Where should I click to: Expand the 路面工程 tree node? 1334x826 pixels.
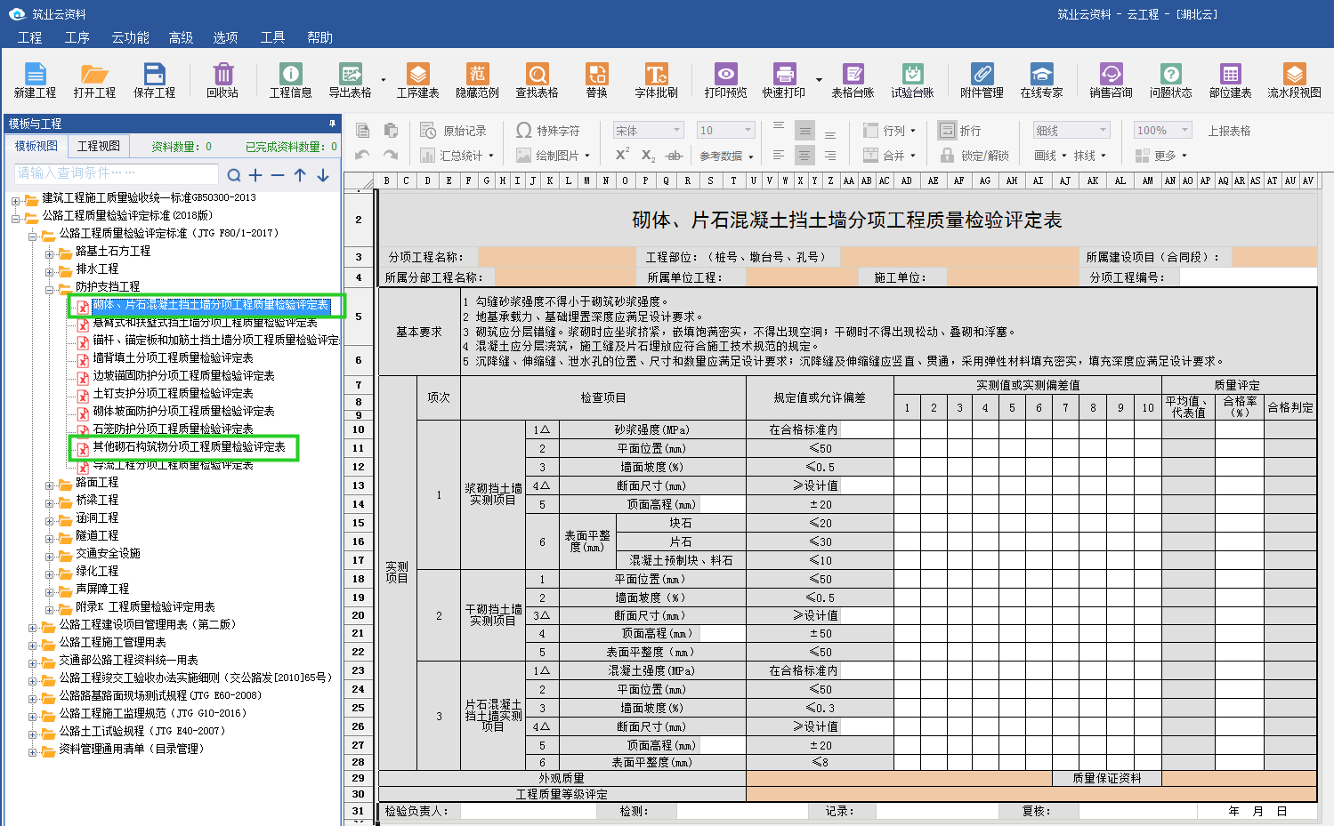point(50,485)
